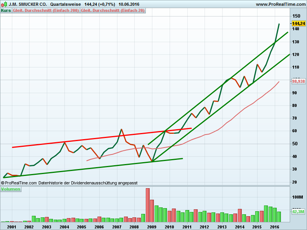The image size is (307, 230).
Task: Click the 2015 year label on the time axis
Action: pyautogui.click(x=257, y=227)
